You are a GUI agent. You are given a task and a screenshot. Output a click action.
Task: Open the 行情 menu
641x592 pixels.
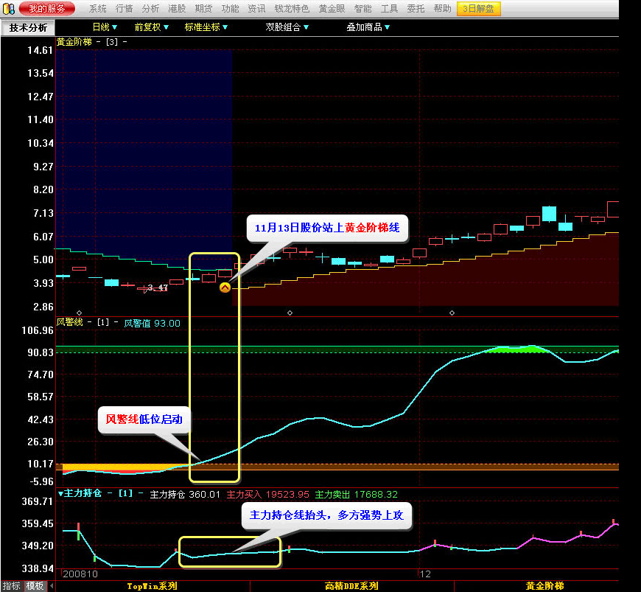pos(125,9)
